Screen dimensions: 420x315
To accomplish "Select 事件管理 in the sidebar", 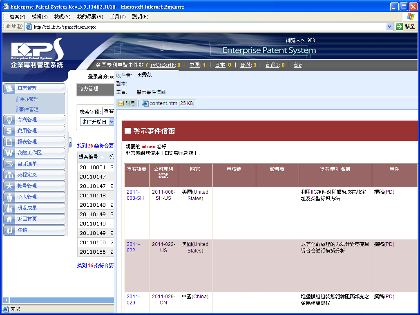I will tap(29, 109).
